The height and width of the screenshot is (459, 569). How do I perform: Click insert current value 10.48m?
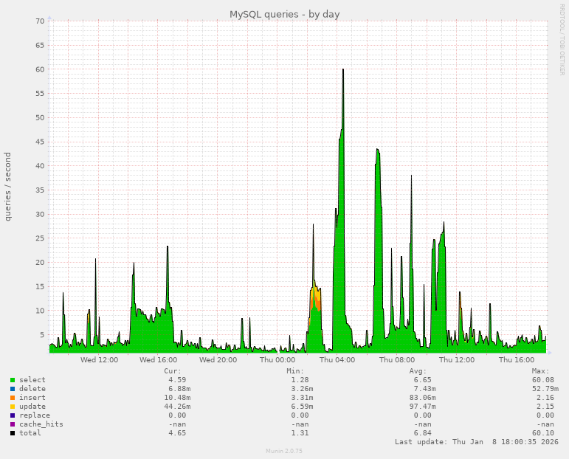point(177,398)
